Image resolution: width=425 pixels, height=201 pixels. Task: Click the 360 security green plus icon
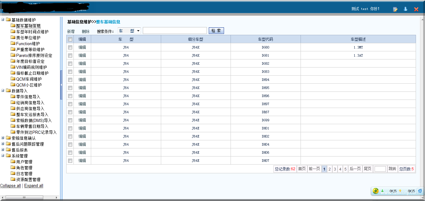[x=376, y=191]
